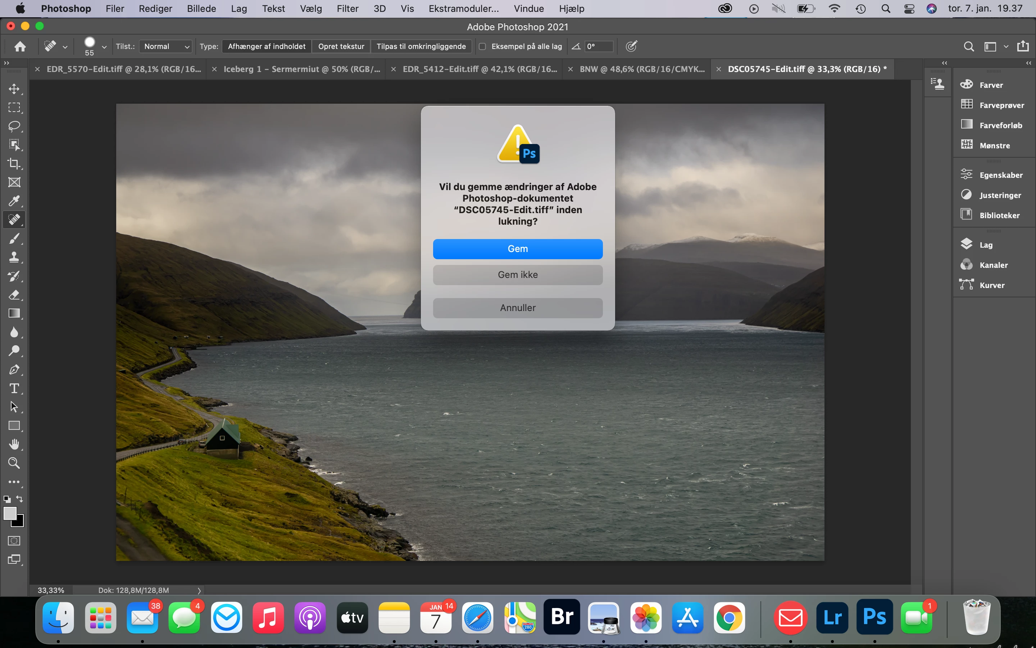This screenshot has height=648, width=1036.
Task: Enable the Eksempel på alle lag checkbox
Action: tap(482, 46)
